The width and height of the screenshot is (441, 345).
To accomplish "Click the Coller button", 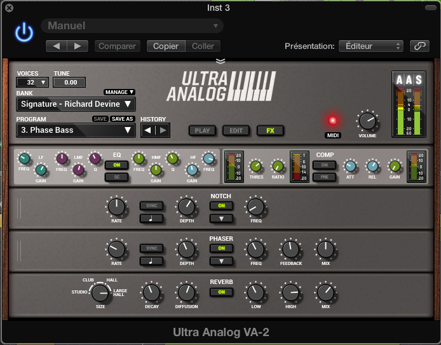I will tap(203, 46).
